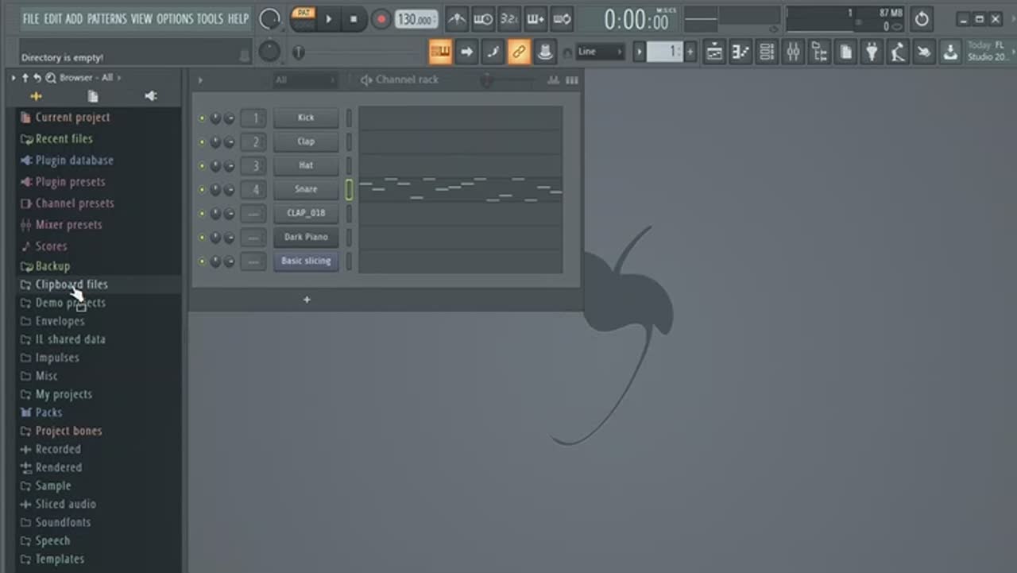Open the plugin picker plug icon
The height and width of the screenshot is (573, 1017).
[x=872, y=52]
